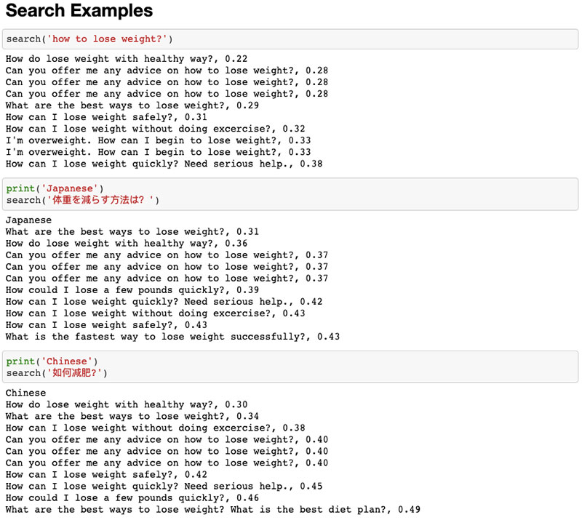Click the print('Chinese') code line
582x520 pixels.
[52, 361]
